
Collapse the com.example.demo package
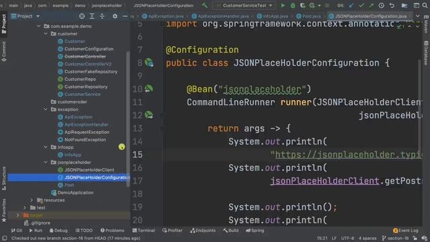coord(39,26)
